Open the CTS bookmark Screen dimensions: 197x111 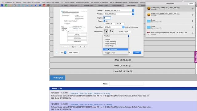coord(62,2)
